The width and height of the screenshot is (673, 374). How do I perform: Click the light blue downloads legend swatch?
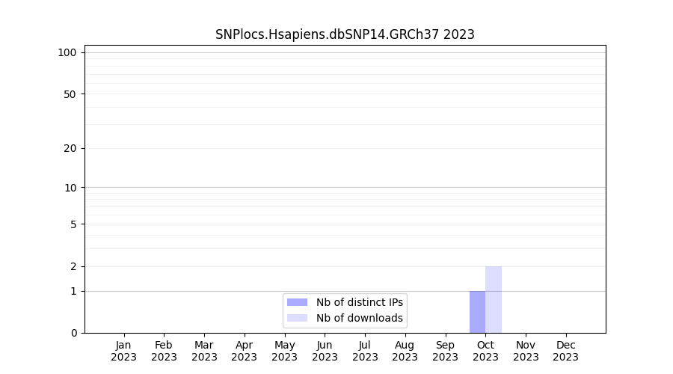click(297, 318)
